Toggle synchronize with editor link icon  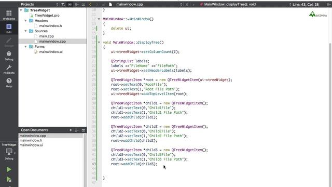(70, 5)
